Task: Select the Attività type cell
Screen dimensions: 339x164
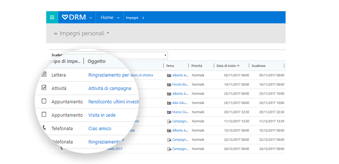Action: (x=59, y=88)
